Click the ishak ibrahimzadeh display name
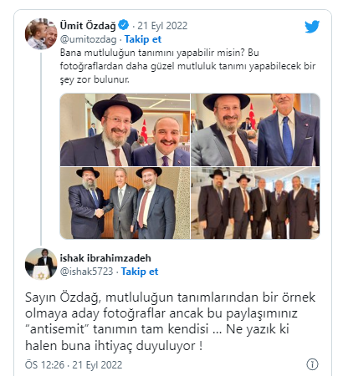Screen dimensions: 343x376 pyautogui.click(x=105, y=258)
